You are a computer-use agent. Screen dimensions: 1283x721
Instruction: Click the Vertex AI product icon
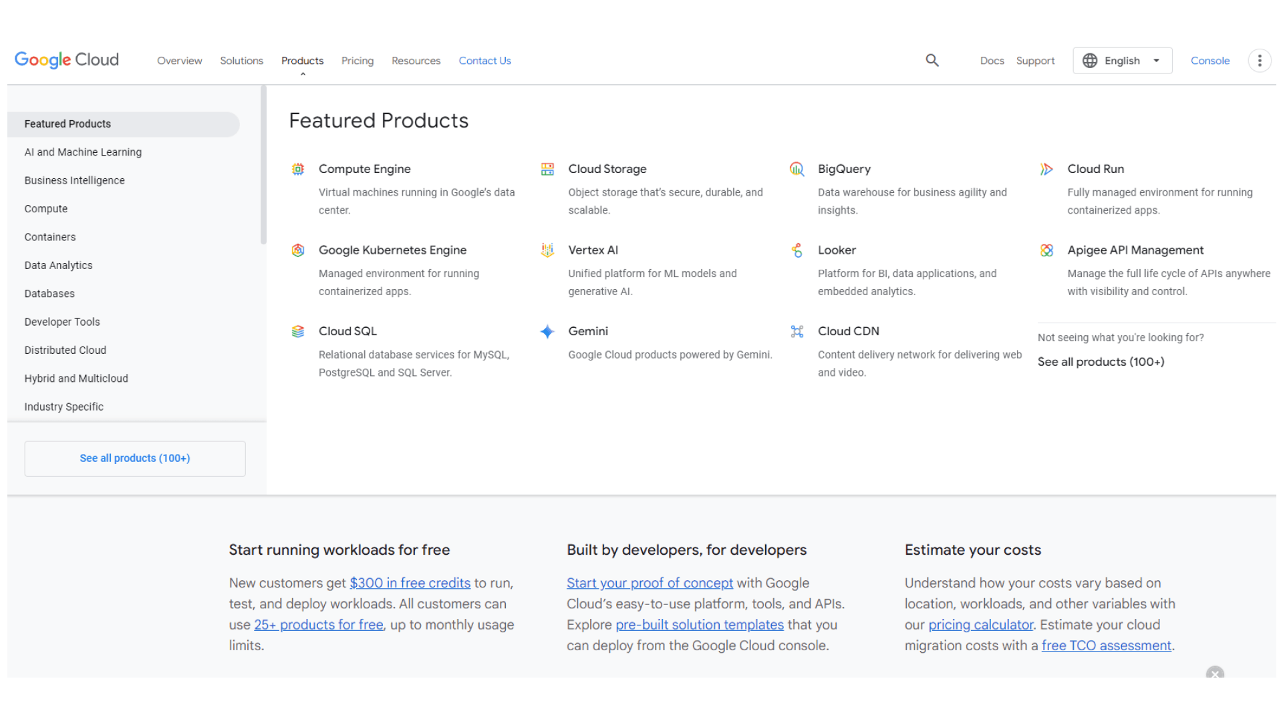(x=547, y=250)
